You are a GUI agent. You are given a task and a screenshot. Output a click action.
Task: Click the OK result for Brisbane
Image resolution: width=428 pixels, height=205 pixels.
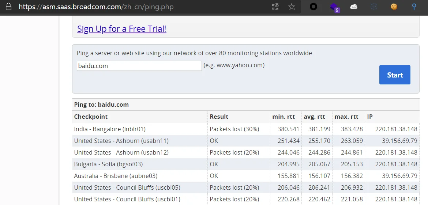click(214, 176)
